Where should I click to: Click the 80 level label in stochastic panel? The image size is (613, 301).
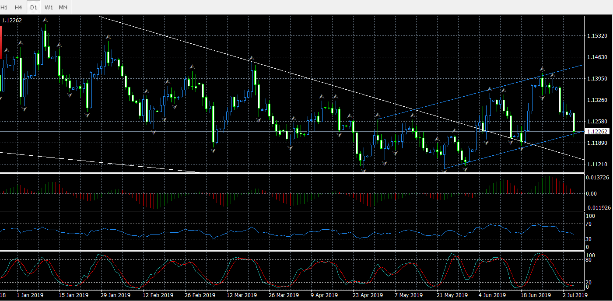(x=589, y=259)
